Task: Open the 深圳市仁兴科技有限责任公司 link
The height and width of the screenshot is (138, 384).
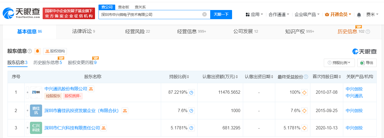Action: (x=72, y=128)
